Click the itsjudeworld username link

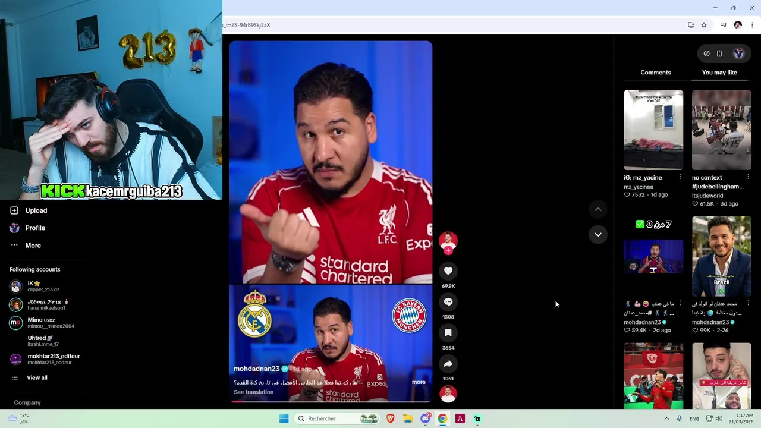tap(707, 196)
